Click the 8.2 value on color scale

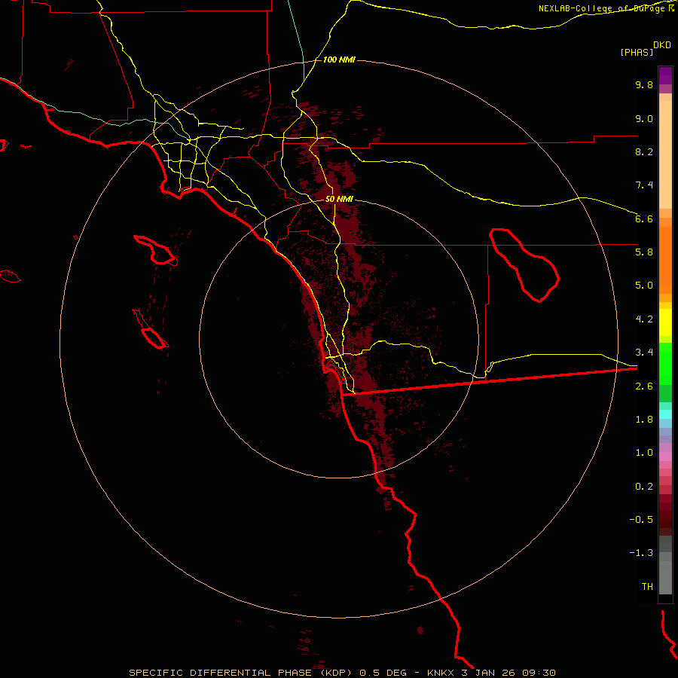(x=644, y=151)
